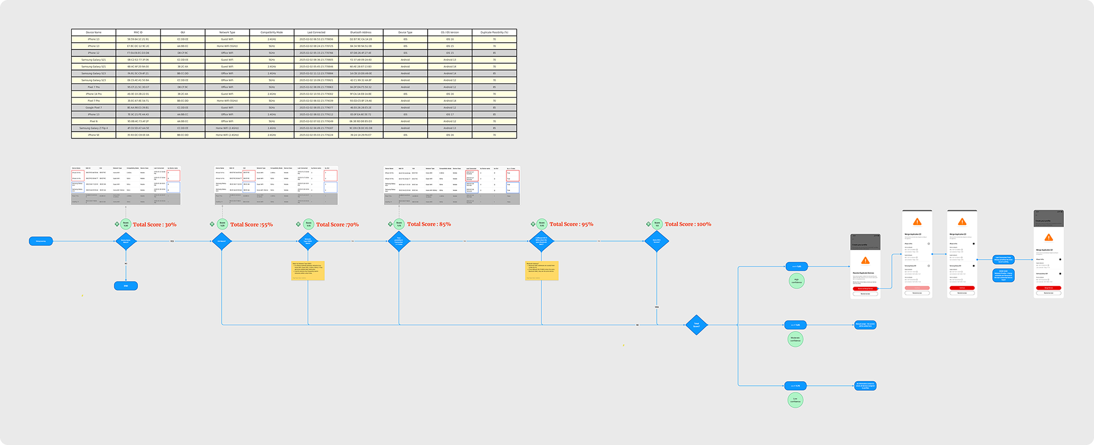Click the green plus beside Total Score 95%

pos(533,224)
